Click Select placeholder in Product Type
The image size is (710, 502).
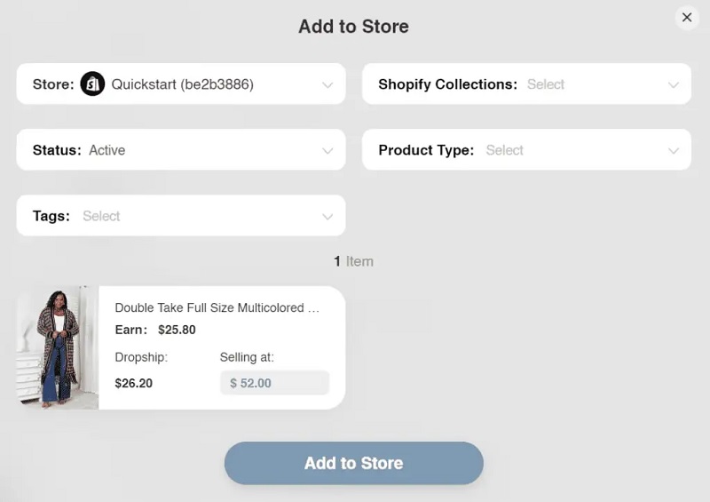(504, 150)
